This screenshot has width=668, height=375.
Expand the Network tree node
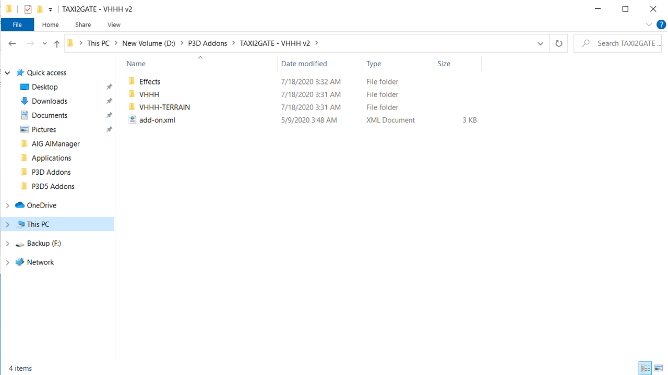(7, 262)
